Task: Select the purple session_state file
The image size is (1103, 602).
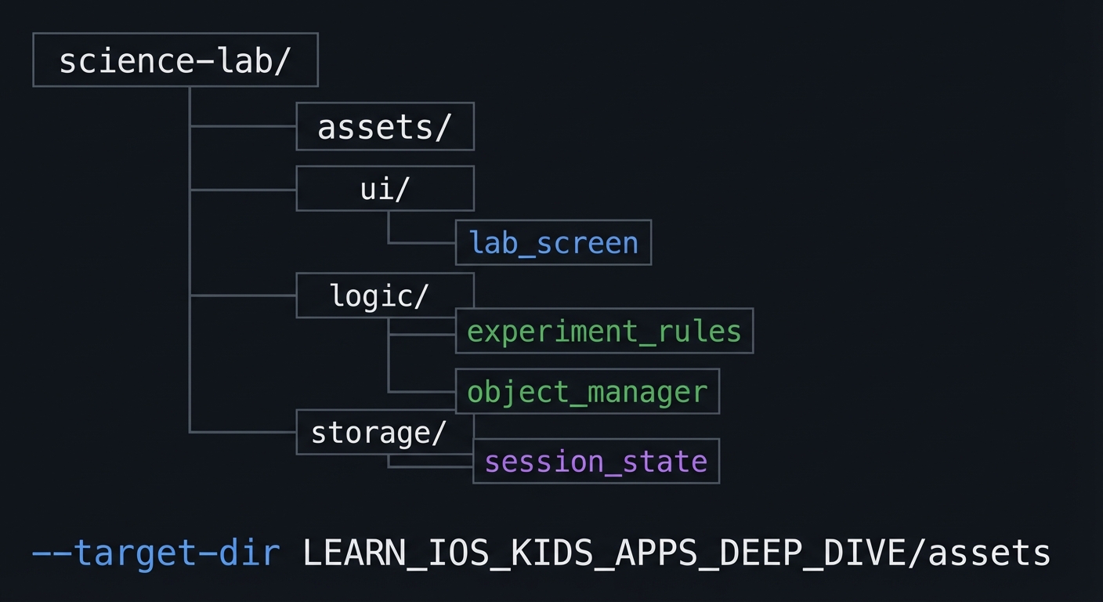Action: [595, 461]
